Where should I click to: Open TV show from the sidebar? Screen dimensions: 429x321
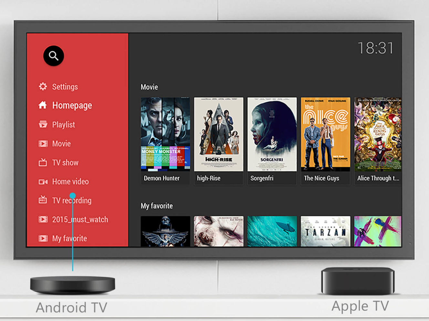(x=65, y=162)
